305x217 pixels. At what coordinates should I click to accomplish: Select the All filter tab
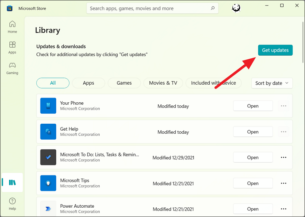coord(53,83)
